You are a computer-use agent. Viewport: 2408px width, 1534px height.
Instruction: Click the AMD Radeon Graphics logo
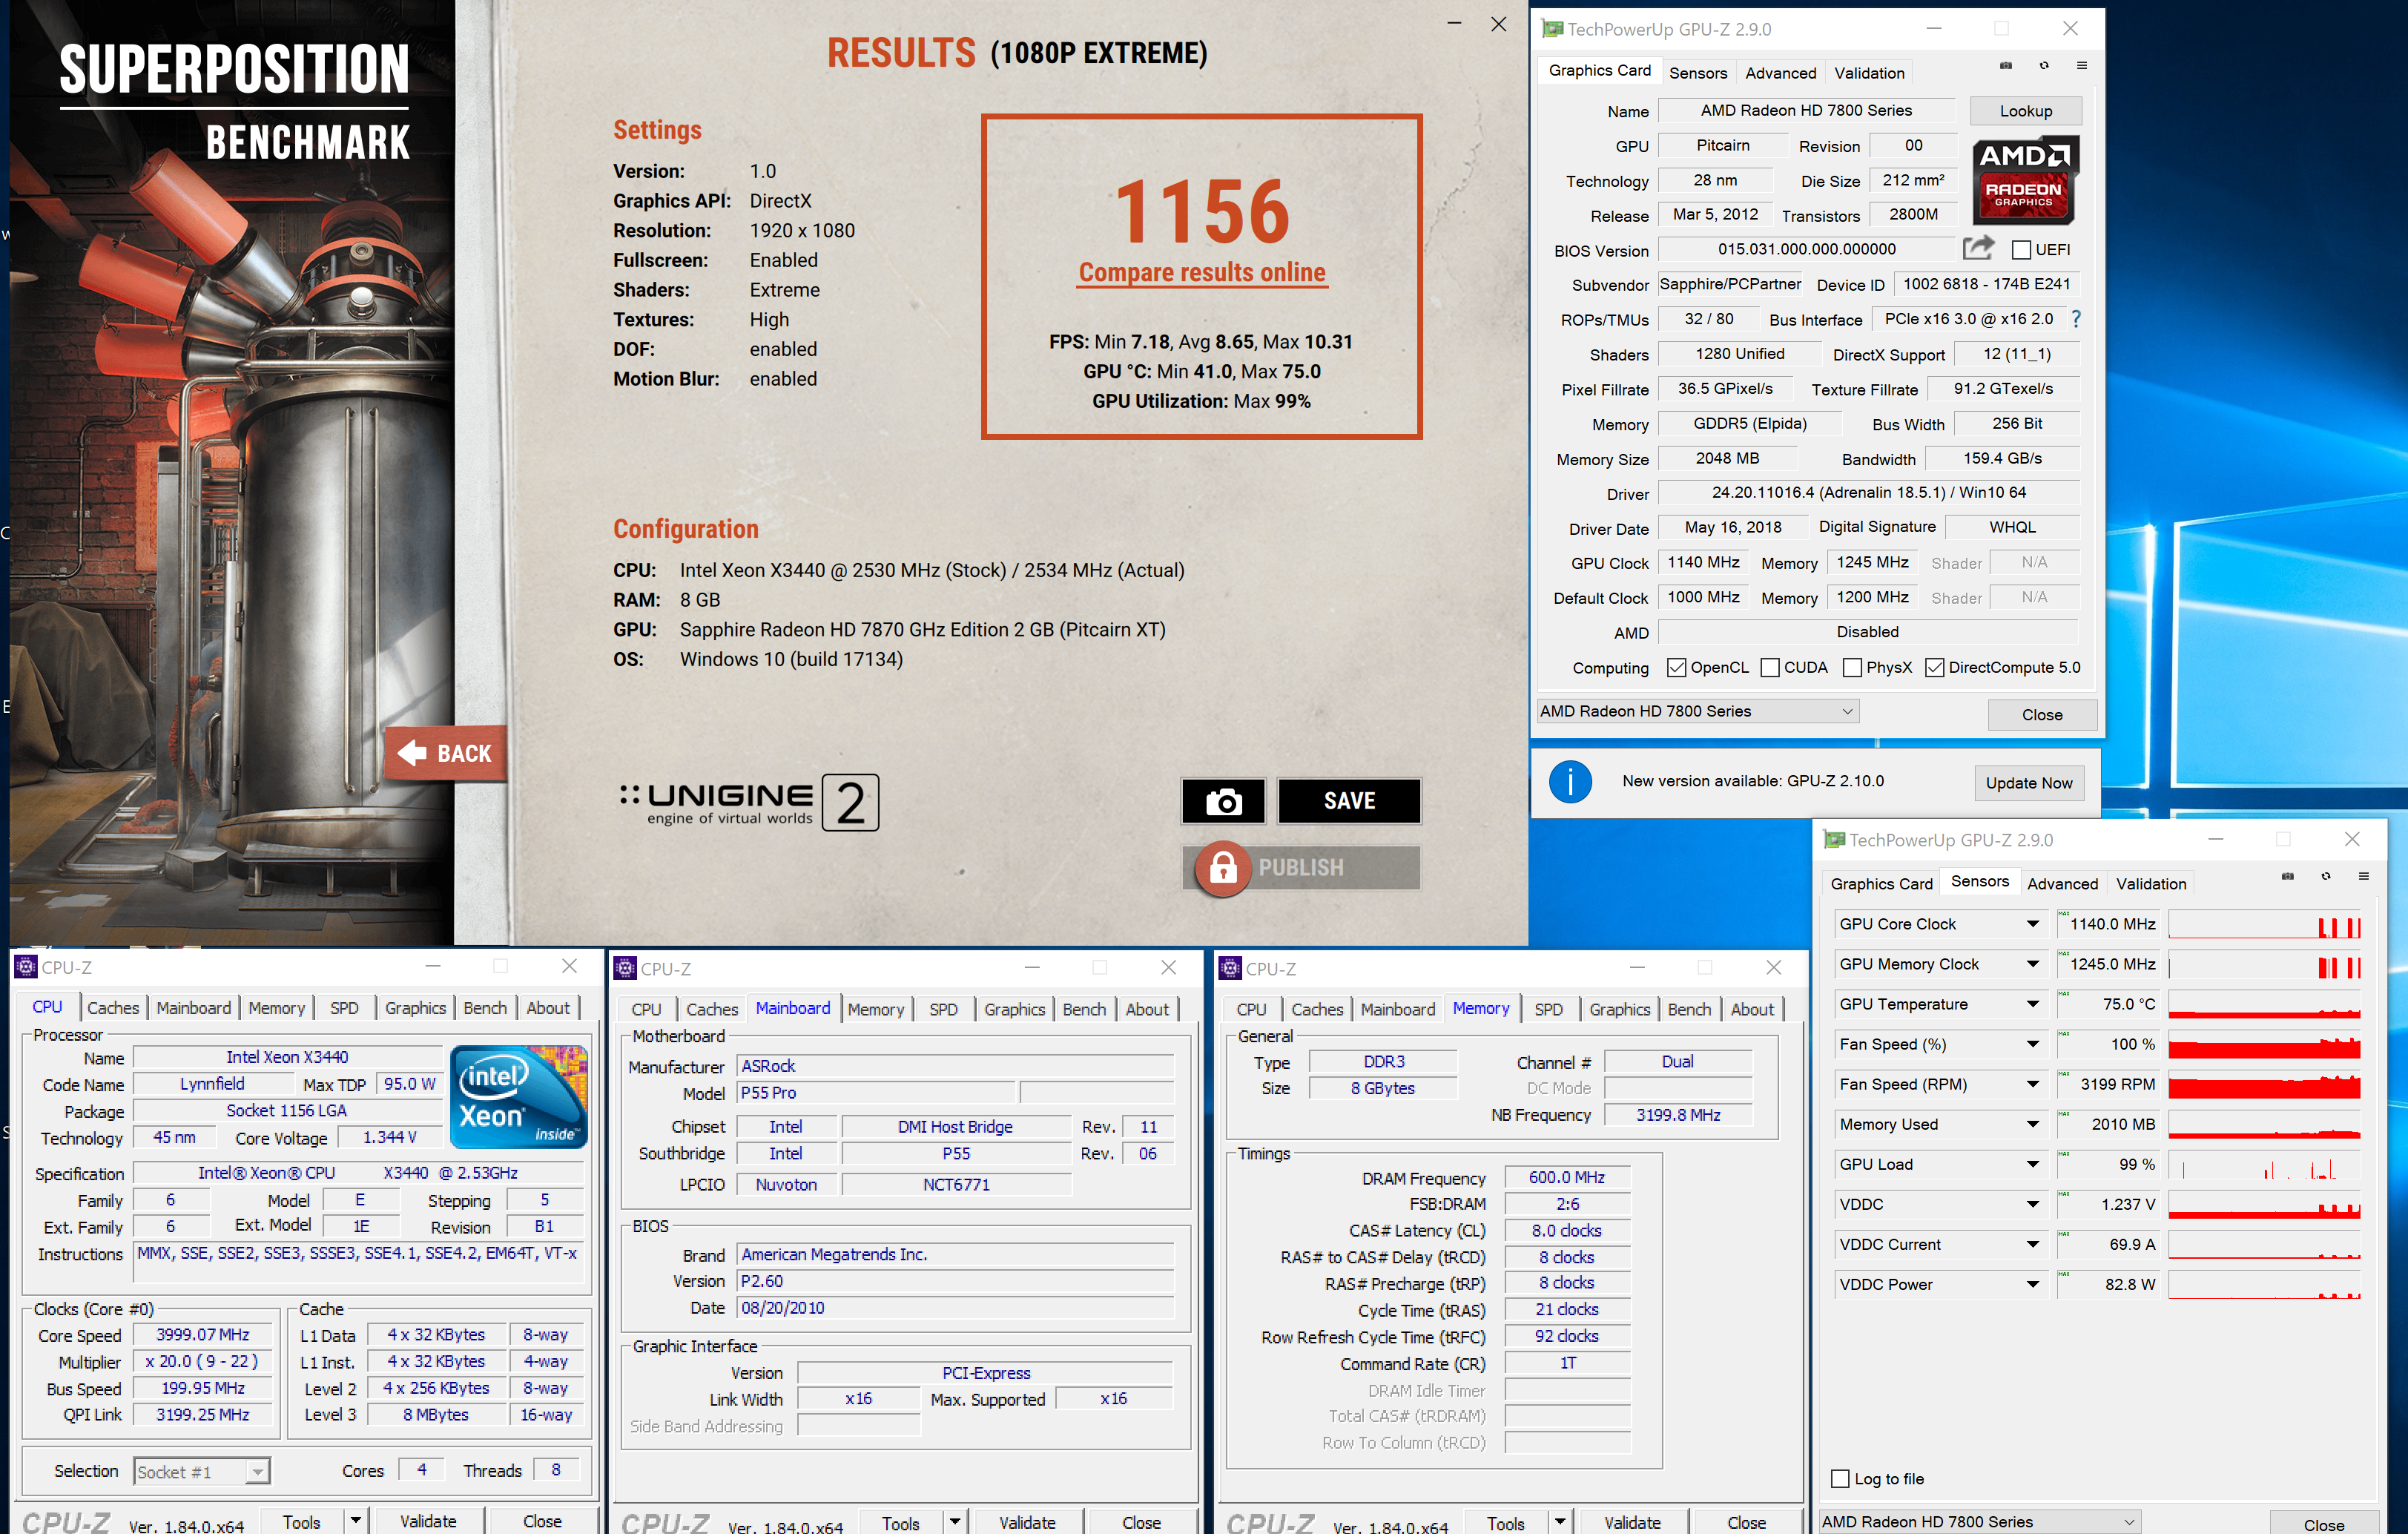coord(2025,180)
